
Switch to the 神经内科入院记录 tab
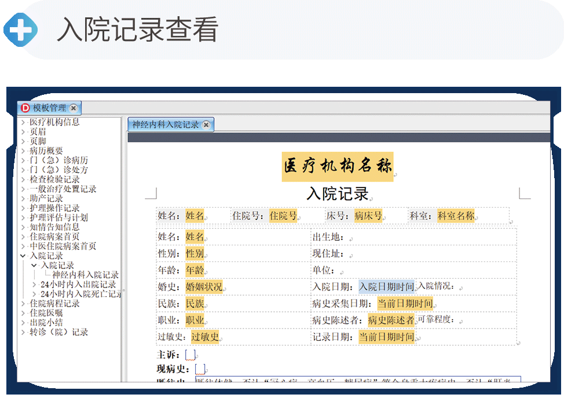tap(165, 124)
